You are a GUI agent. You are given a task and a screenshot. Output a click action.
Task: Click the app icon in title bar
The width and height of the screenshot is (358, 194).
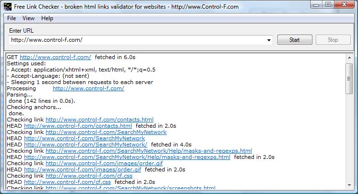tap(8, 7)
